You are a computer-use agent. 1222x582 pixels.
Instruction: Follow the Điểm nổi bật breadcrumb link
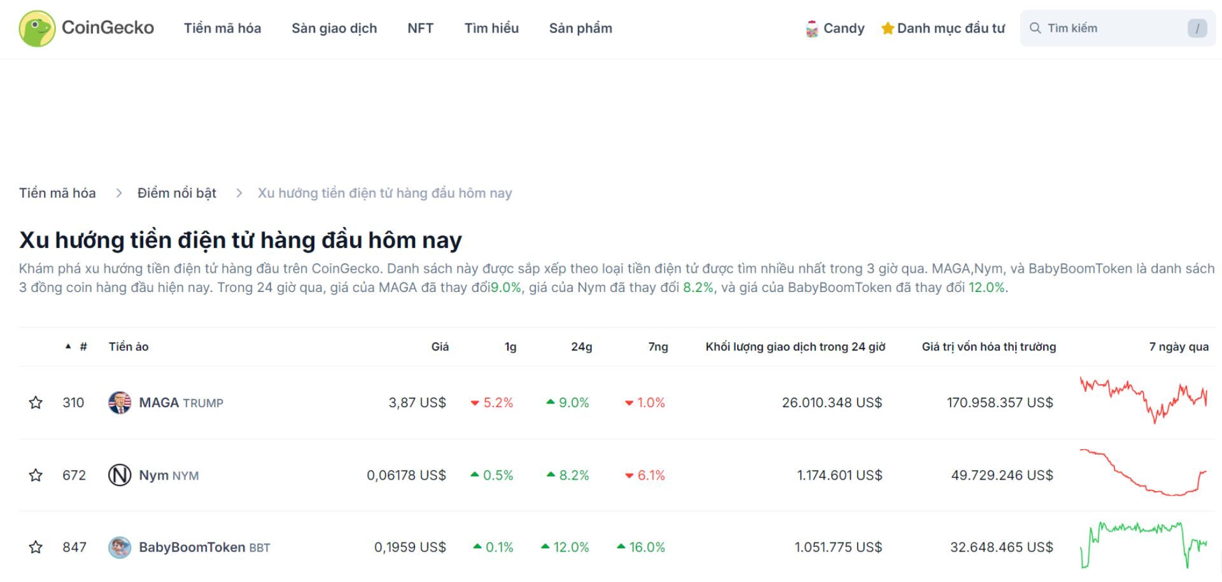point(177,193)
